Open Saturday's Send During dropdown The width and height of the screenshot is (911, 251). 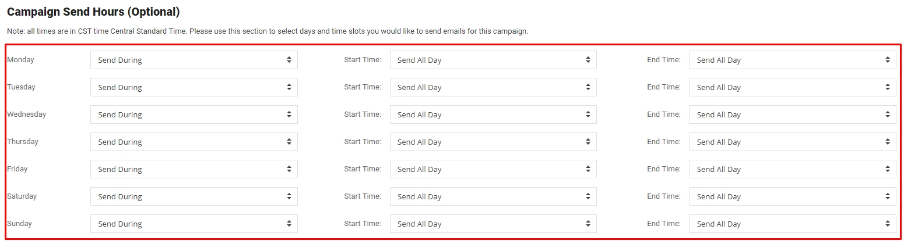pyautogui.click(x=194, y=196)
